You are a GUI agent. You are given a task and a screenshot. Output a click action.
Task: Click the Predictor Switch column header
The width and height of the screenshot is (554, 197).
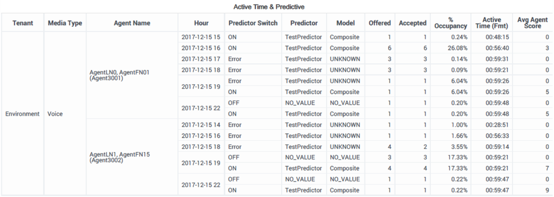pyautogui.click(x=253, y=23)
